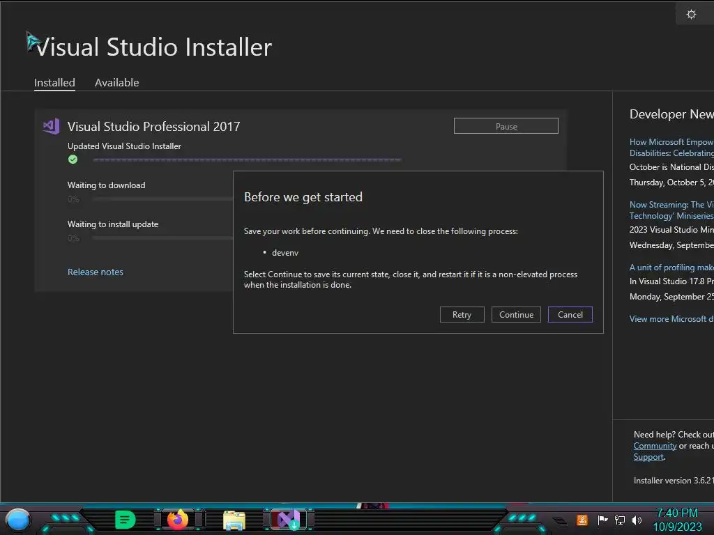
Task: Click the orange Java tray icon
Action: 582,520
